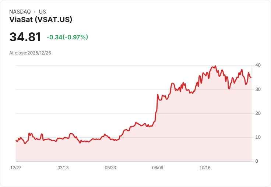Select the 34.81 current price

[x=25, y=37]
